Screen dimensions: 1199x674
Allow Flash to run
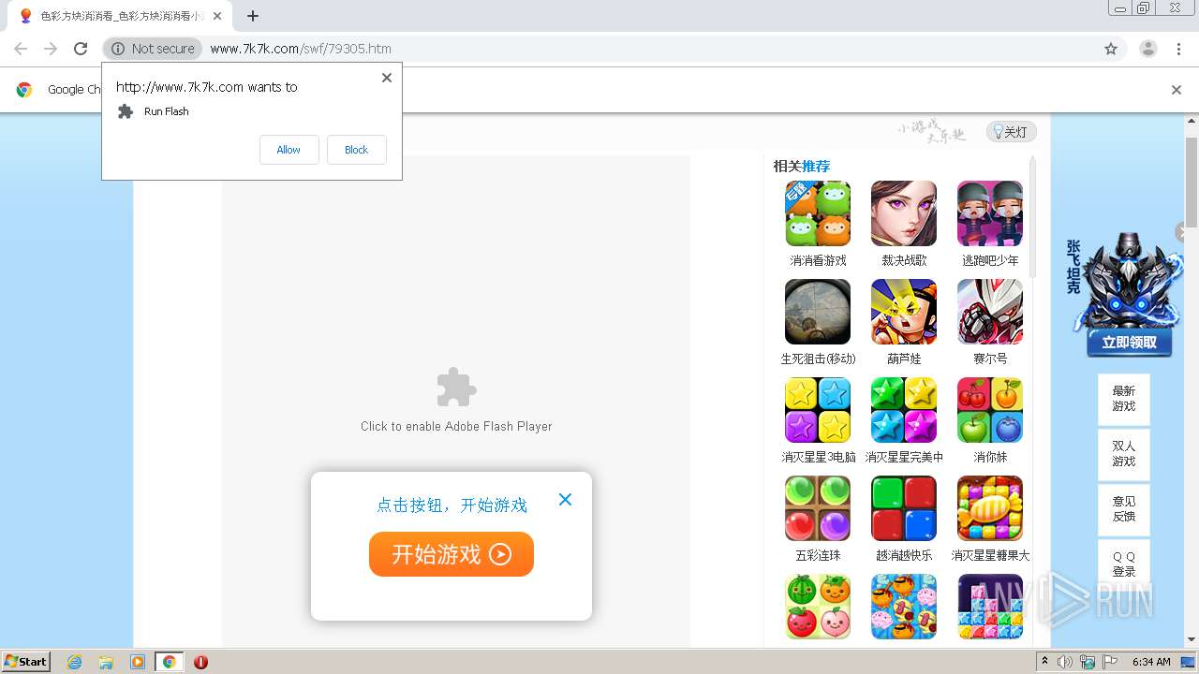pos(289,150)
